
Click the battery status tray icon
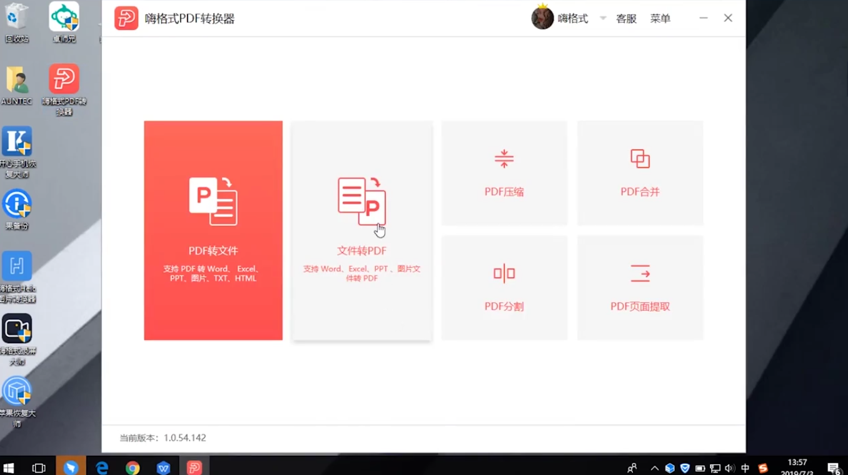click(x=700, y=468)
